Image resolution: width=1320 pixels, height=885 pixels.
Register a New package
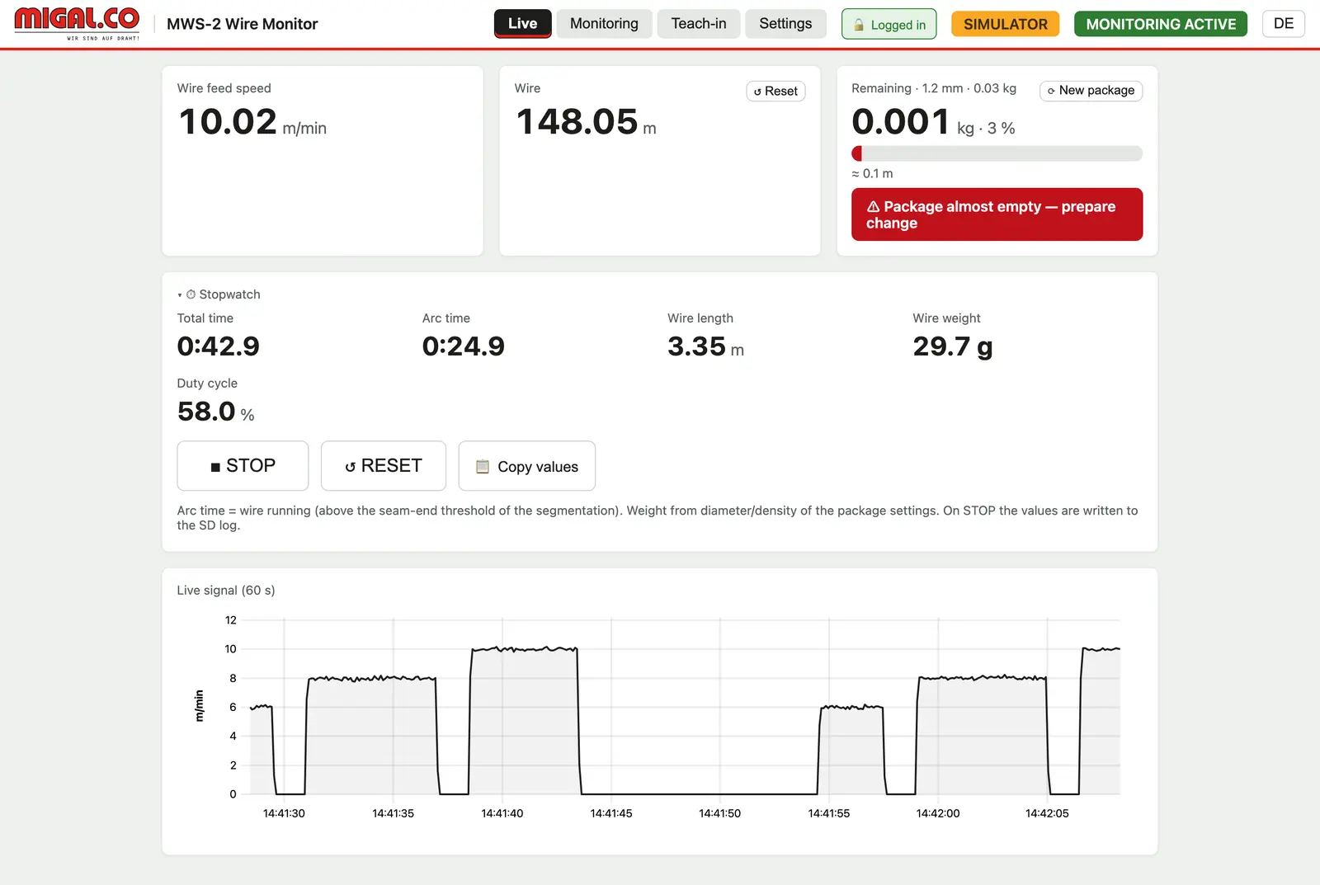pyautogui.click(x=1091, y=91)
